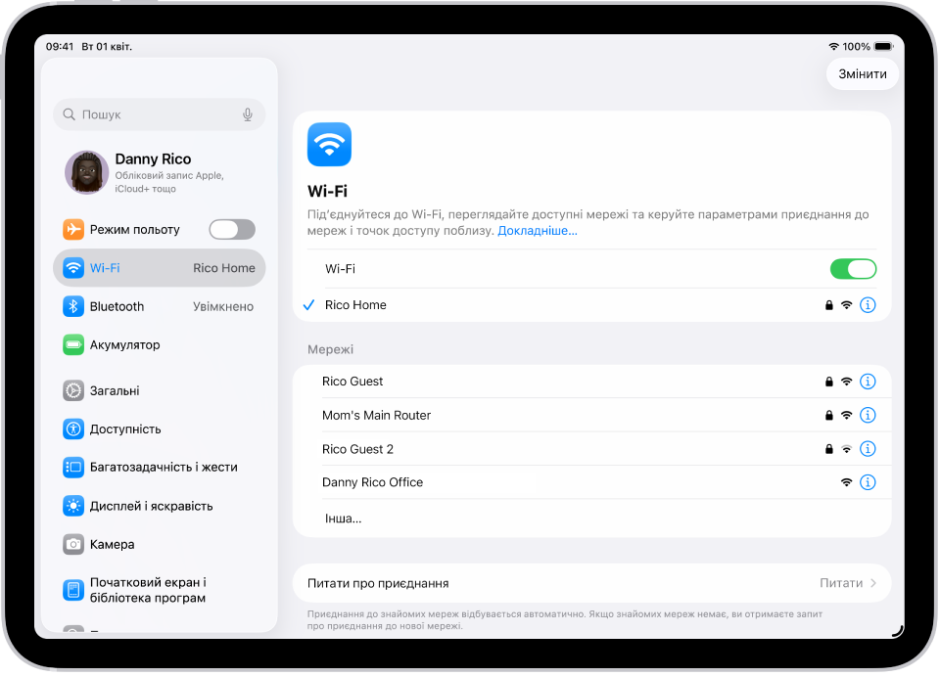Click the Багатозадачність і жести icon
The width and height of the screenshot is (940, 677).
point(73,468)
